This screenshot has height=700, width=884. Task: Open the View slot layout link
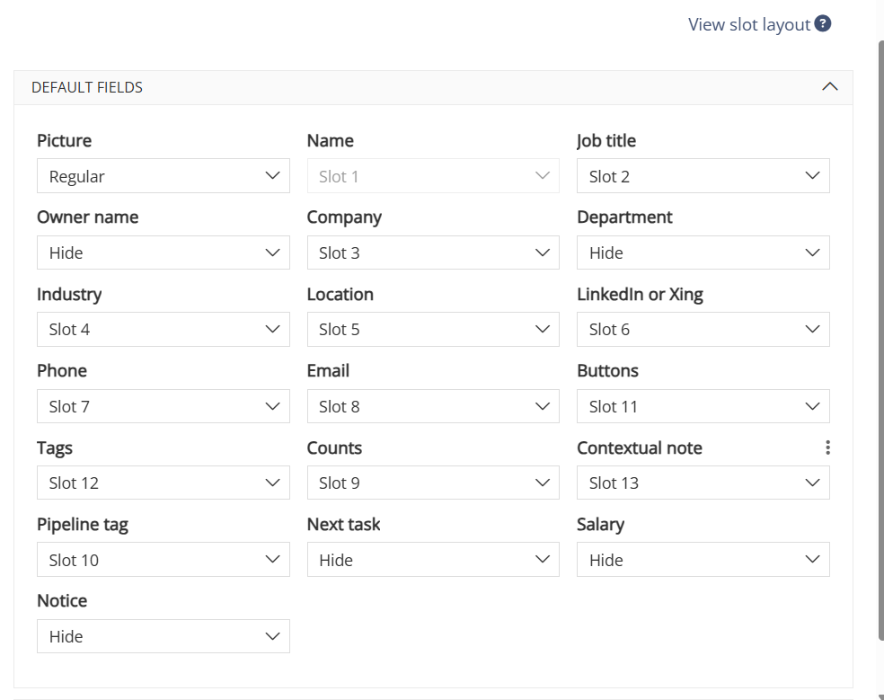748,24
